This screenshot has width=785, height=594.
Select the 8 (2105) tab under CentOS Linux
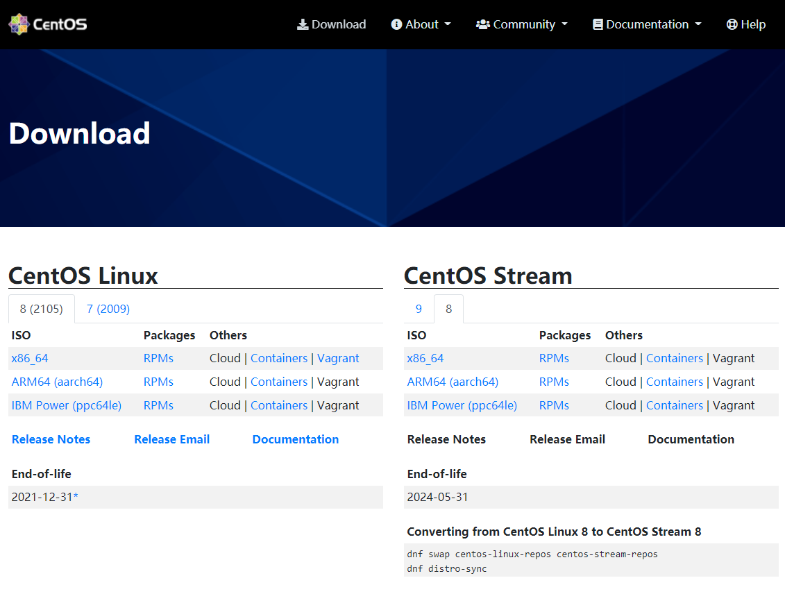pyautogui.click(x=42, y=309)
